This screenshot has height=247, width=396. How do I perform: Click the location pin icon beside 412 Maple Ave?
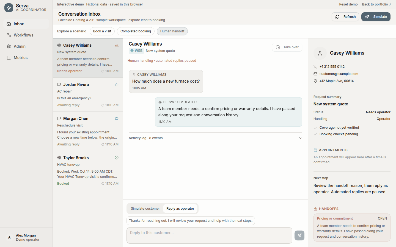coord(315,81)
